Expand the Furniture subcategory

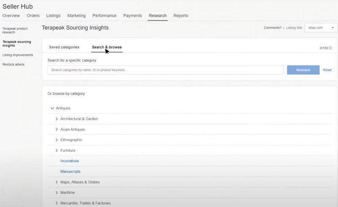57,150
